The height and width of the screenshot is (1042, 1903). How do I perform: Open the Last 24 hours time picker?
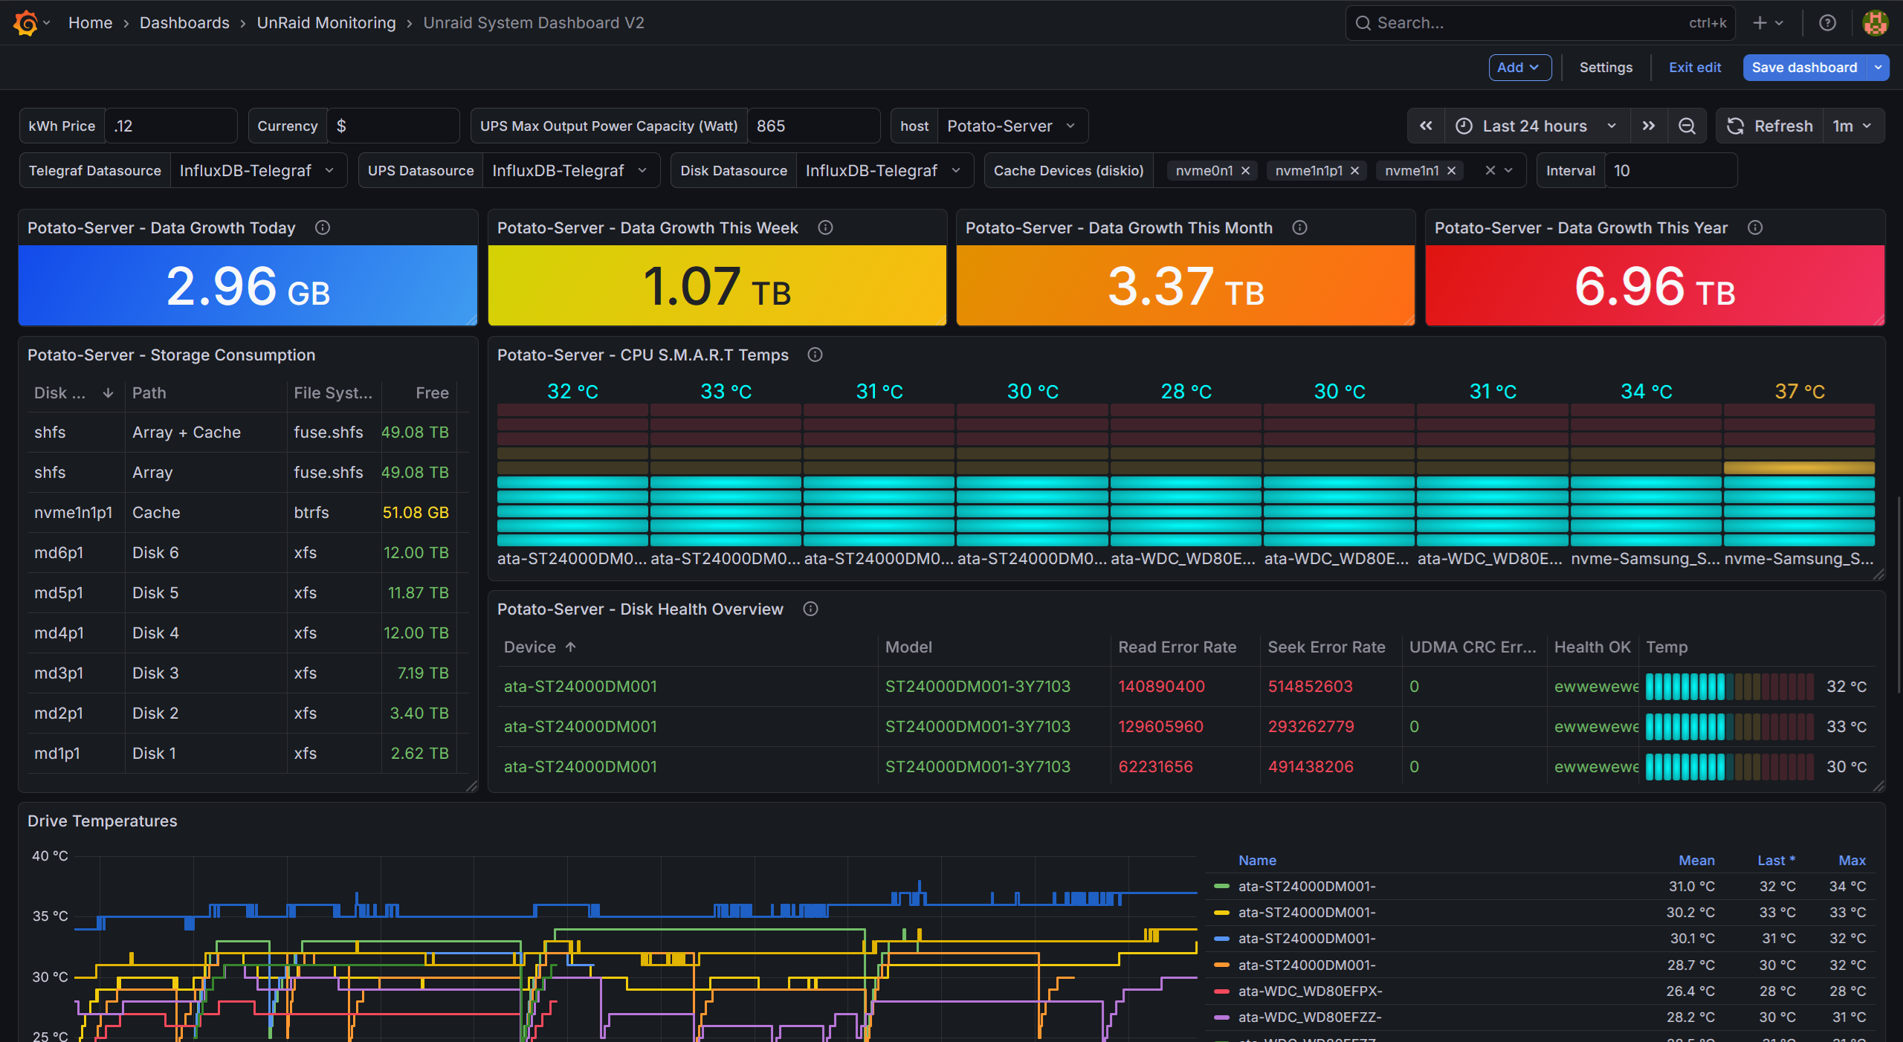(1537, 126)
